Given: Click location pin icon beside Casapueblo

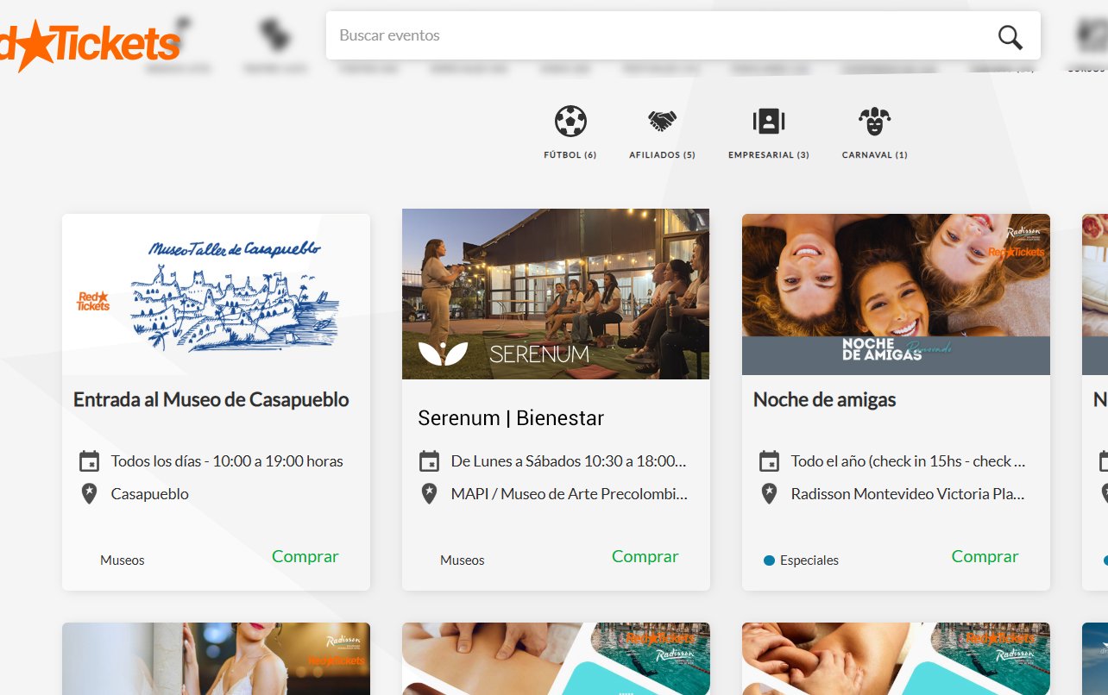Looking at the screenshot, I should tap(89, 494).
